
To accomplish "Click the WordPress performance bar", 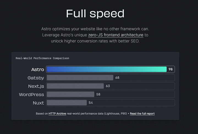I will tap(70, 94).
